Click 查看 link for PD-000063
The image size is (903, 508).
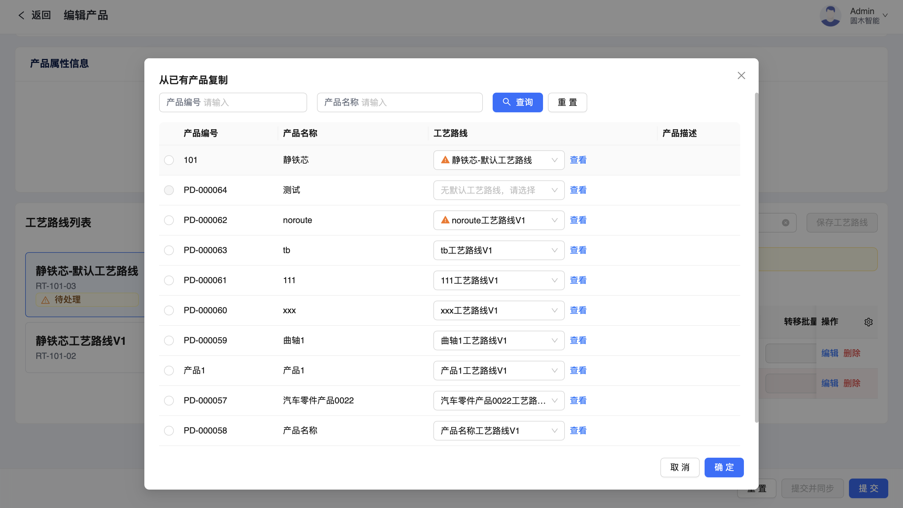(x=578, y=250)
